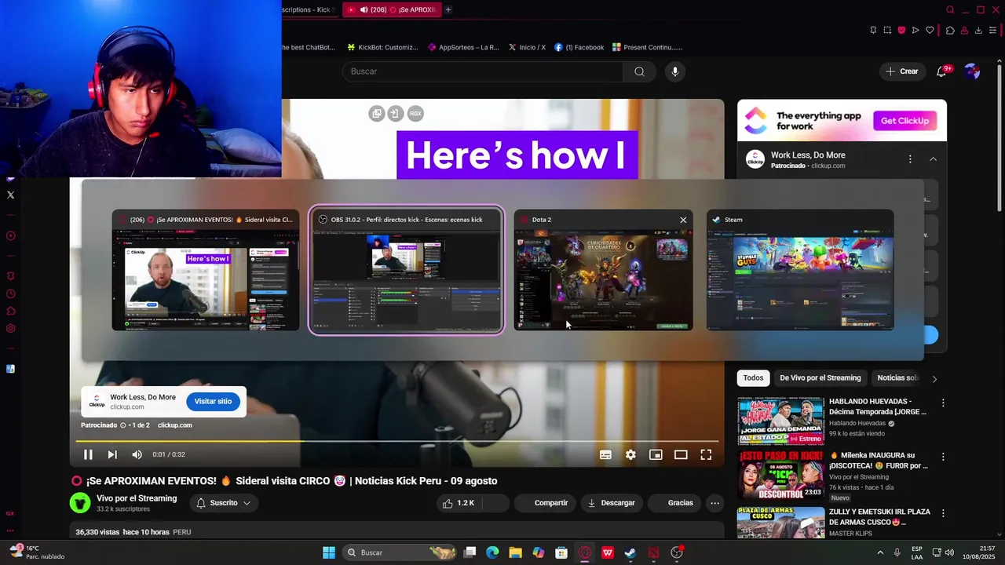Open X (Twitter) in Opera sidebar

tap(10, 195)
